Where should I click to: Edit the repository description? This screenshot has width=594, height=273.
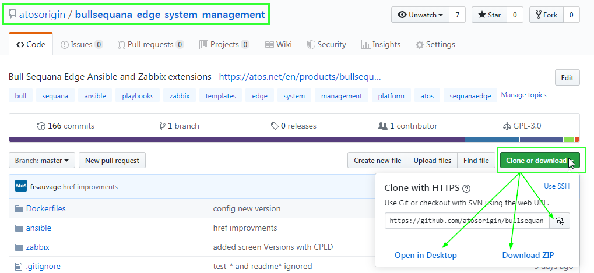567,78
